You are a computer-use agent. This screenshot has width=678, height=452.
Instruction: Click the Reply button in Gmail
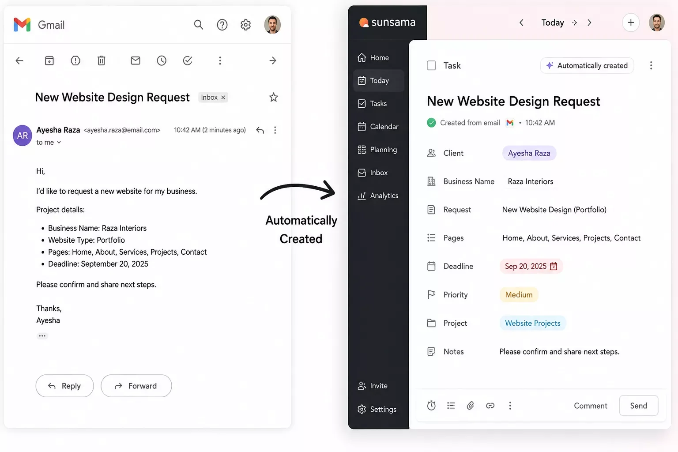click(x=65, y=386)
